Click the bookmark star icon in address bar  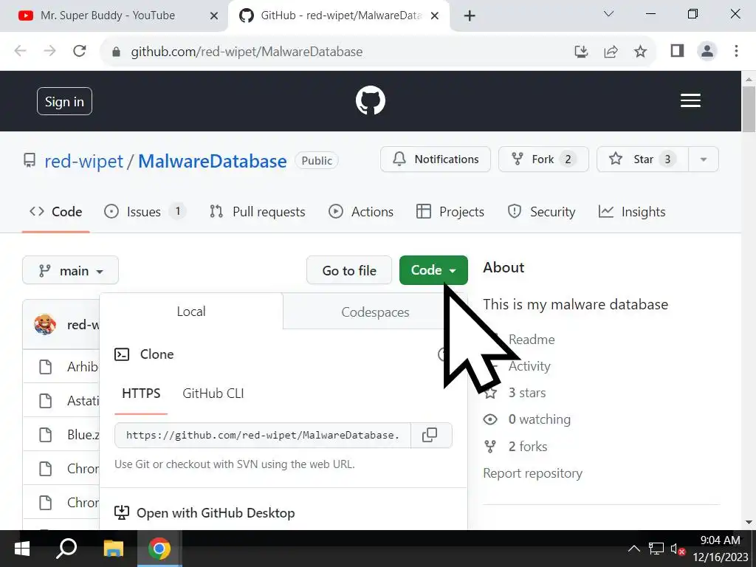(x=640, y=51)
